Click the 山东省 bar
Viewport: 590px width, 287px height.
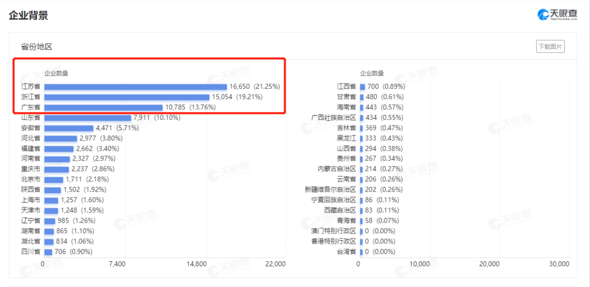coord(87,118)
